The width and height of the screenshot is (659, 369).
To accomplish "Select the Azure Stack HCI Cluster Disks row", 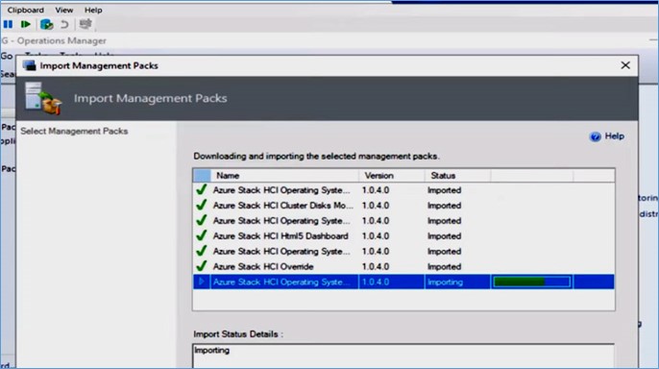I will (403, 206).
